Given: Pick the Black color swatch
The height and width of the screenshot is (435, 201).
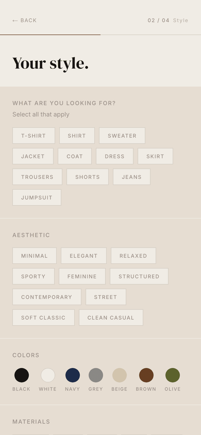Looking at the screenshot, I should click(22, 375).
